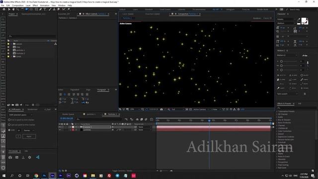Select the Roto Brush tool
The height and width of the screenshot is (179, 318).
[x=64, y=9]
